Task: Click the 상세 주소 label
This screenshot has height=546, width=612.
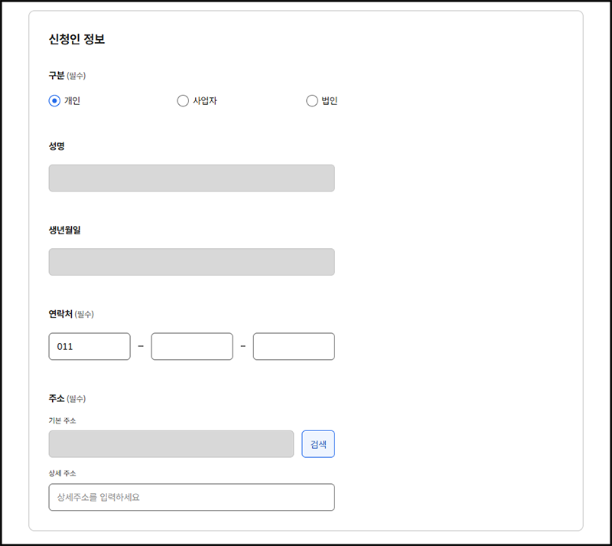Action: (x=63, y=473)
